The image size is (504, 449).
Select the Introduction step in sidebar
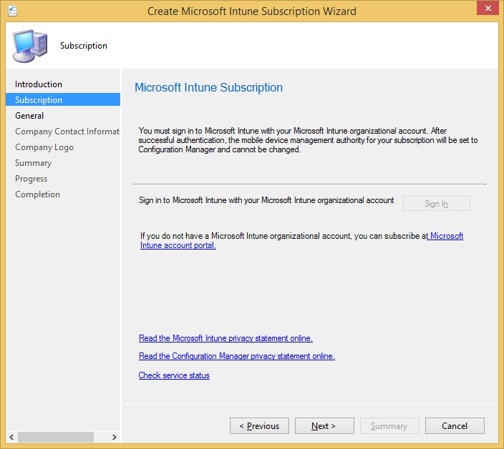point(39,84)
